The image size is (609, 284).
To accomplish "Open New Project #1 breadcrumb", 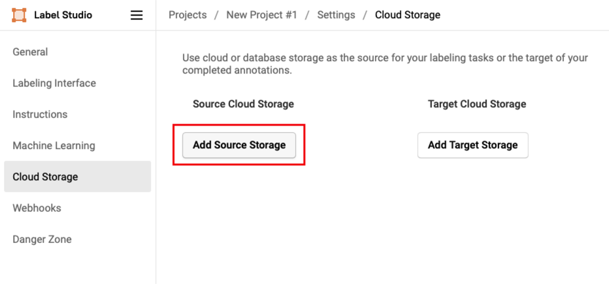I will [x=261, y=15].
